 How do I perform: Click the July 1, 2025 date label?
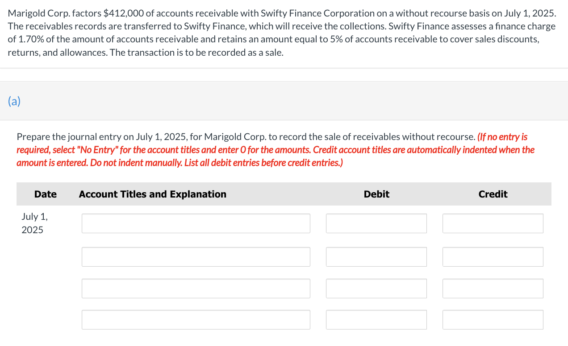click(35, 223)
